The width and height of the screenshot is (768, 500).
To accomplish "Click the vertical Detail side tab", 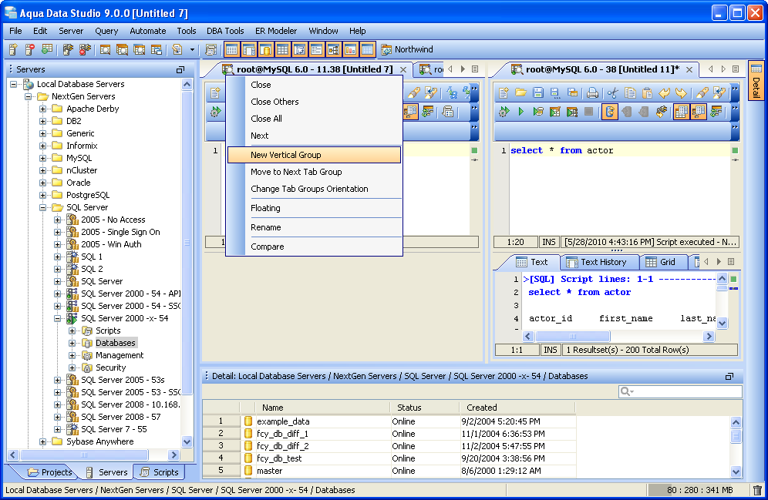I will (756, 81).
